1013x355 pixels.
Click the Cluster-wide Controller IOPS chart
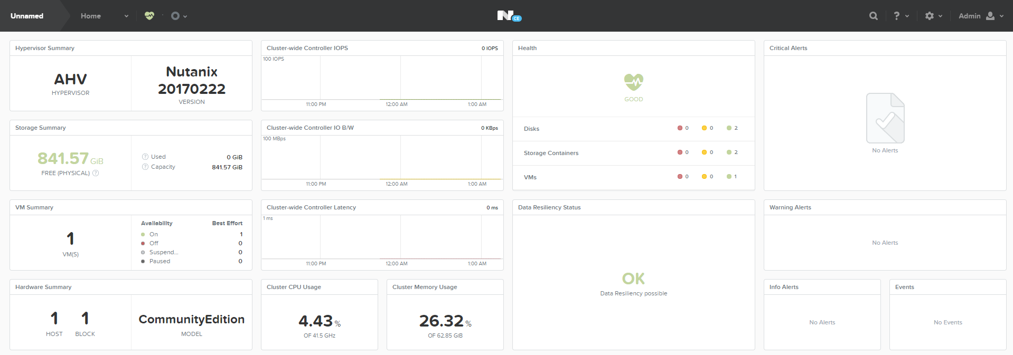tap(382, 82)
